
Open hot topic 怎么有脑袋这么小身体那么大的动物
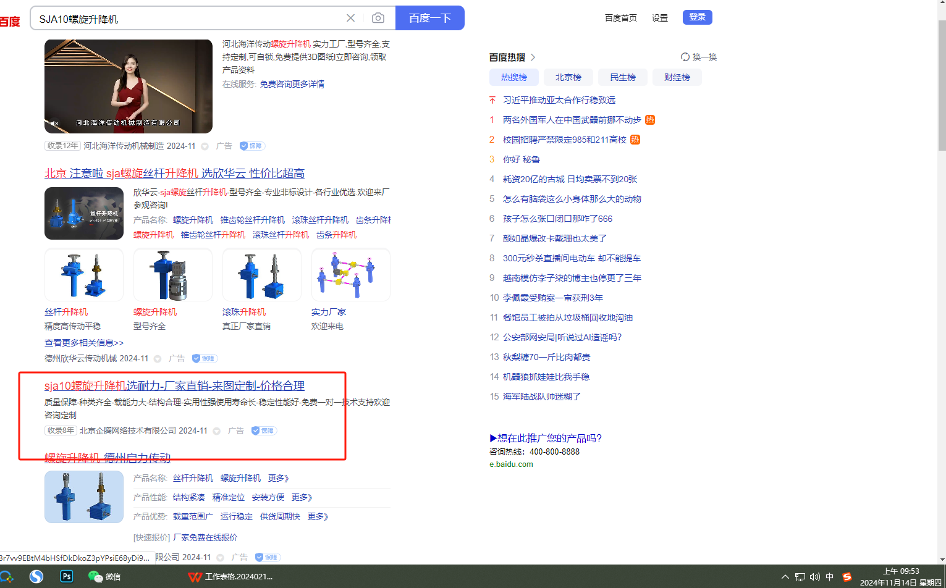coord(572,199)
